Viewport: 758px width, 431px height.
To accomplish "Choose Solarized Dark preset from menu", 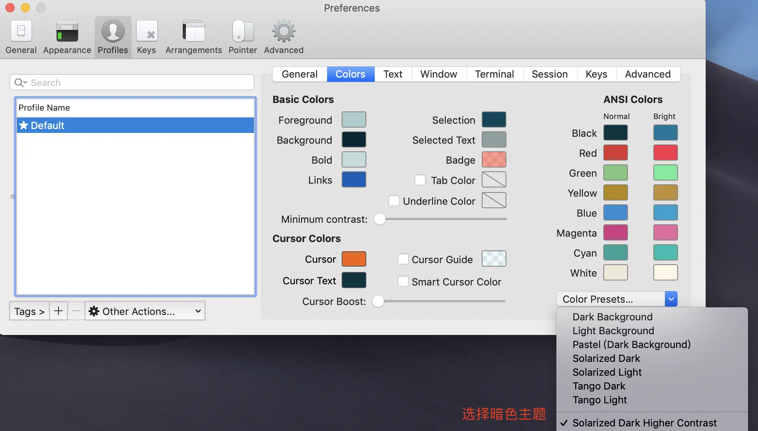I will 606,358.
